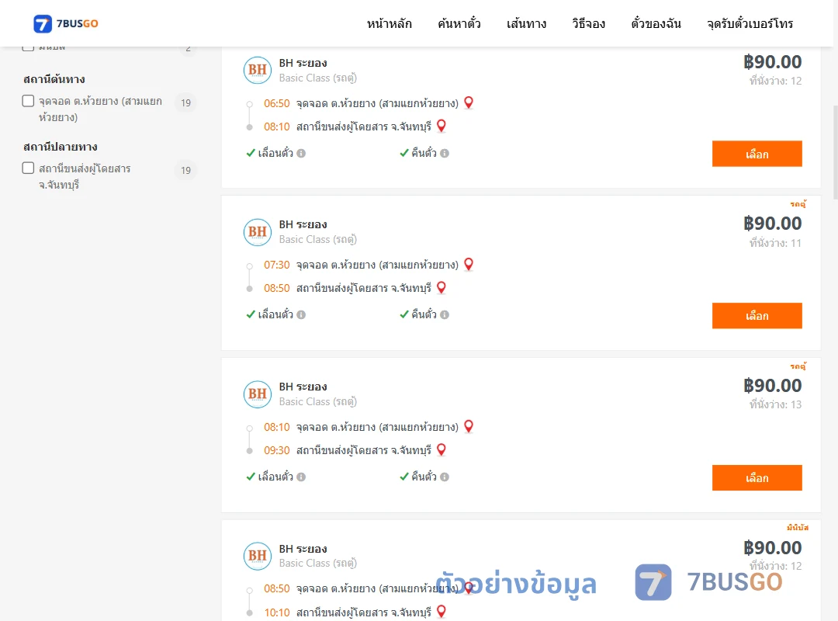
Task: Click ที่นั่งว่าง: 13 seat count
Action: pos(775,404)
